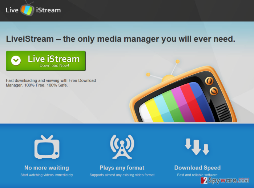
Task: Click the gray TV icon above No more waiting
Action: (x=47, y=147)
